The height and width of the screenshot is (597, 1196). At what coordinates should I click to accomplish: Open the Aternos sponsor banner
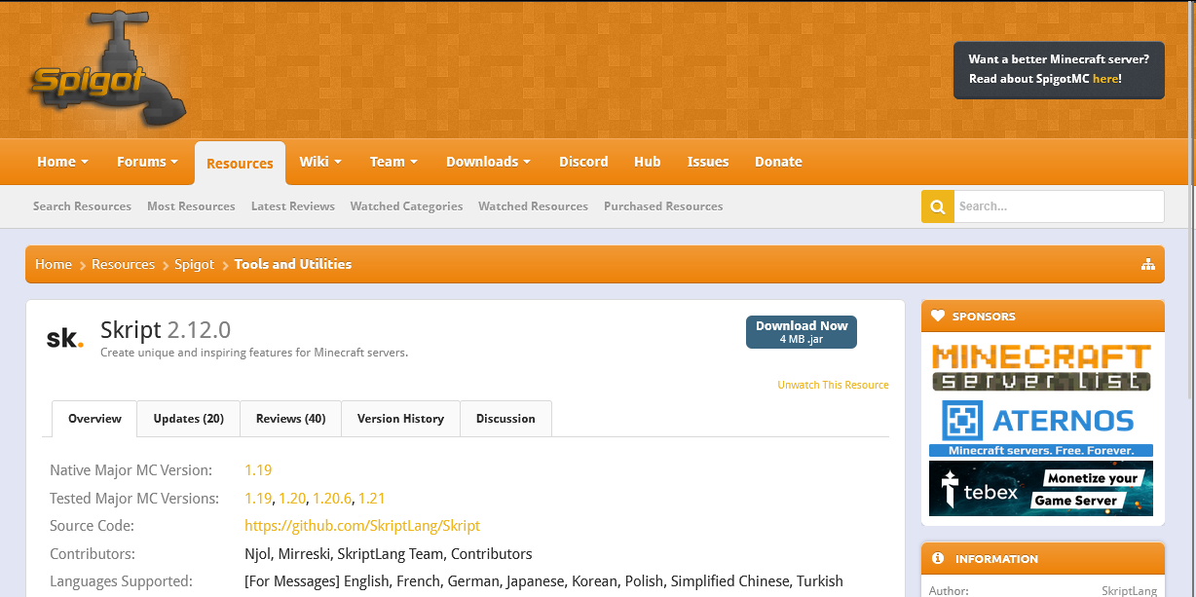[1041, 427]
